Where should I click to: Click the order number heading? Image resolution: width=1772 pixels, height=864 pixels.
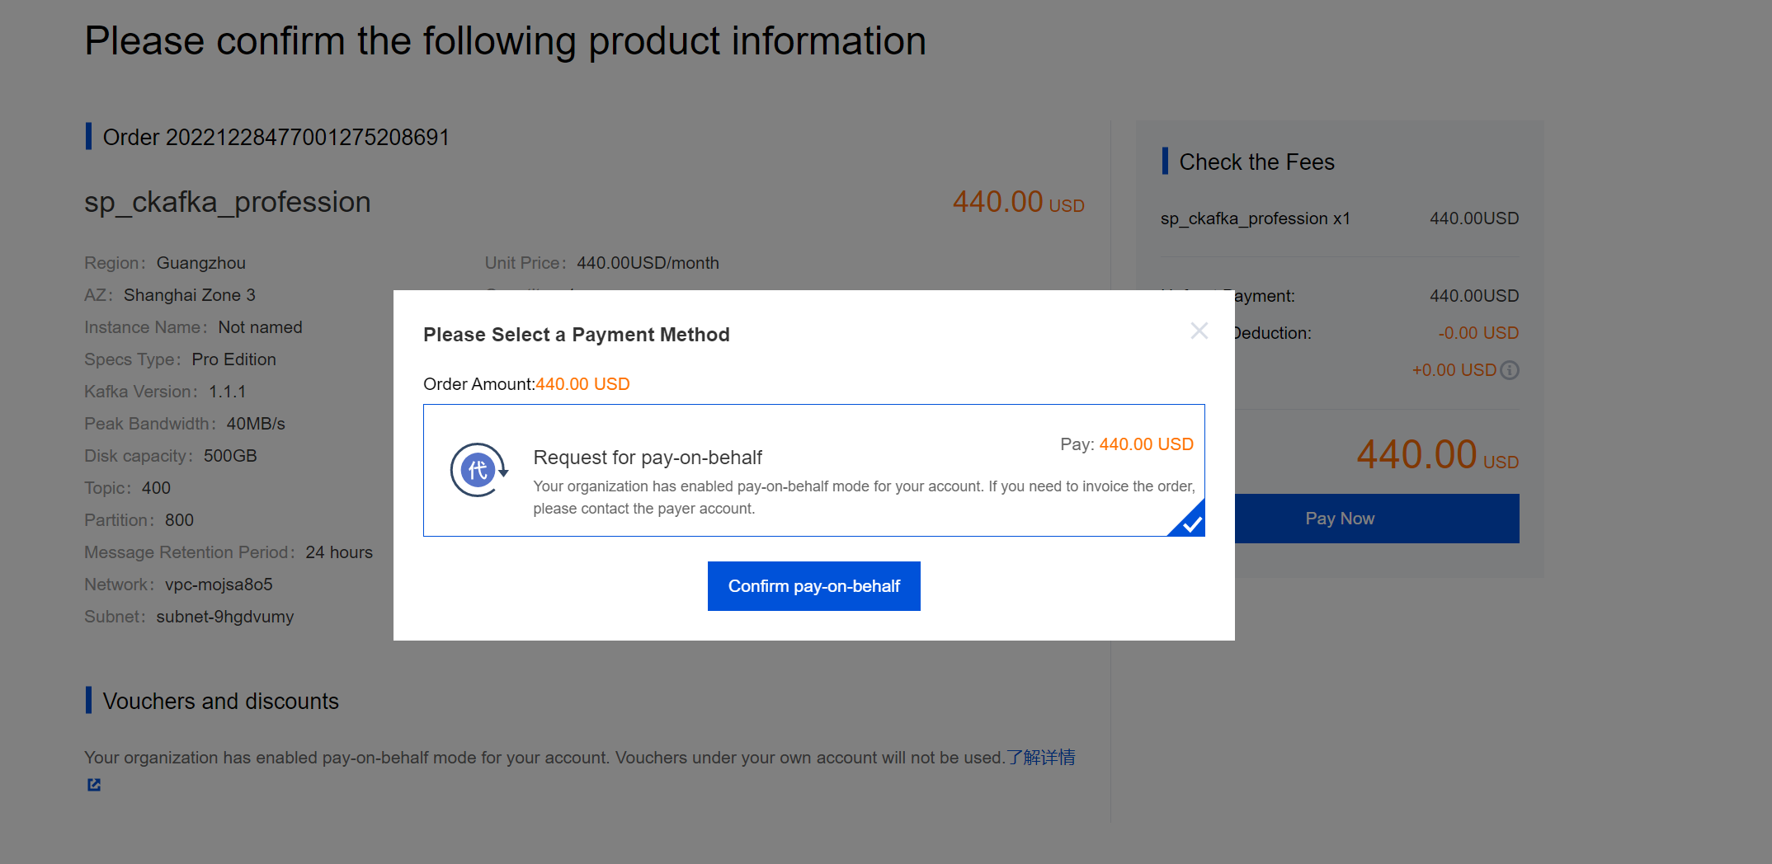[276, 137]
